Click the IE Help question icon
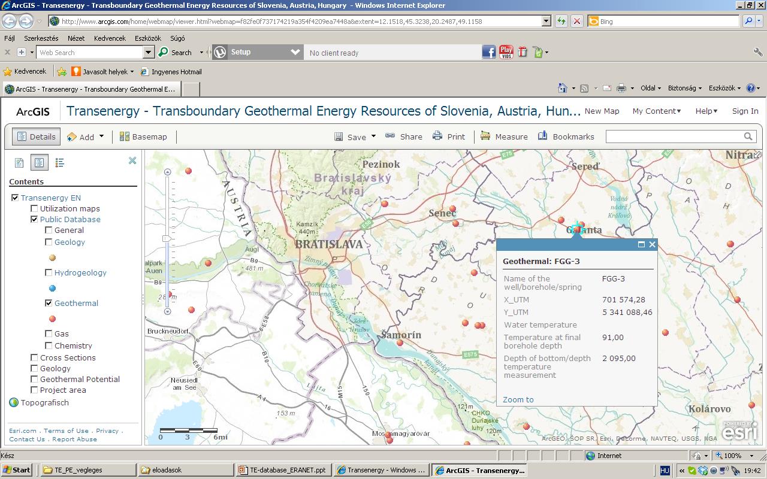The image size is (767, 479). [751, 88]
